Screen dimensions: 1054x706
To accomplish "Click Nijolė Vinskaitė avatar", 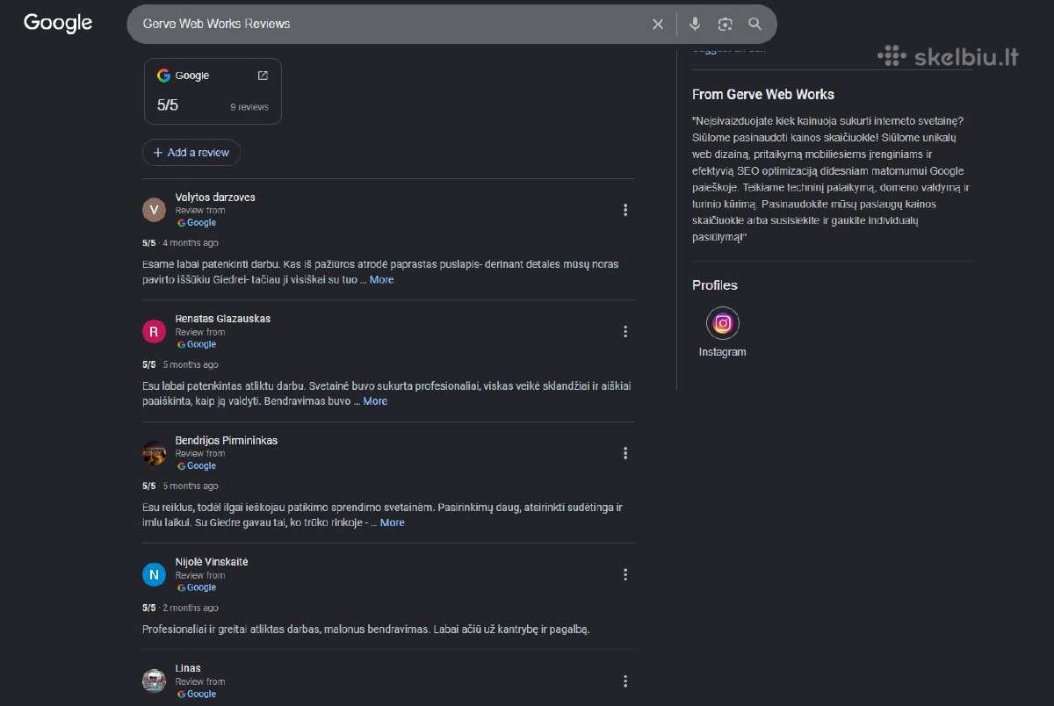I will click(154, 574).
